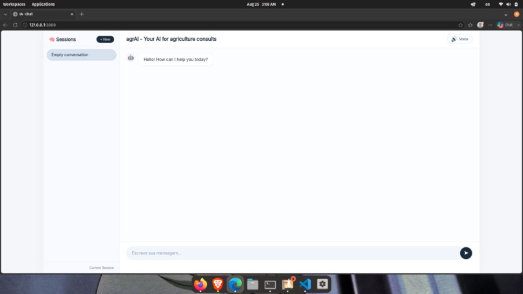Image resolution: width=523 pixels, height=294 pixels.
Task: Click the site info icon
Action: point(25,25)
